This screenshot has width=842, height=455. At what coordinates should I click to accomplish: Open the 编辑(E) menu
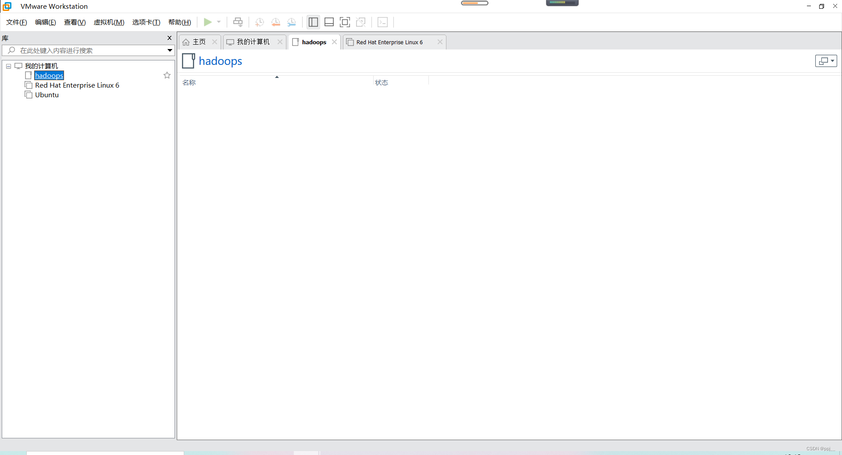click(46, 22)
